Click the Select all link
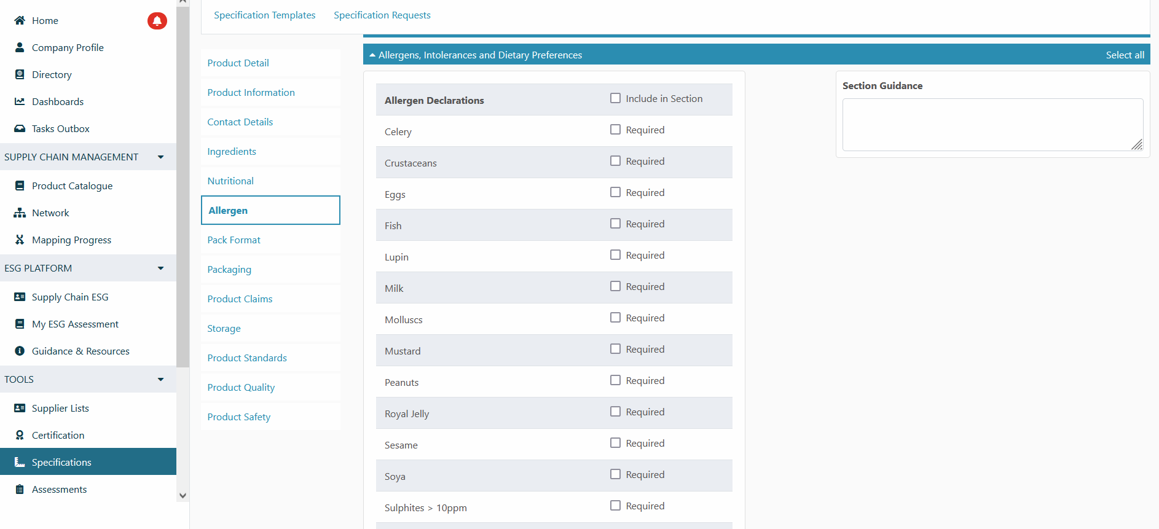Viewport: 1159px width, 529px height. click(1124, 55)
